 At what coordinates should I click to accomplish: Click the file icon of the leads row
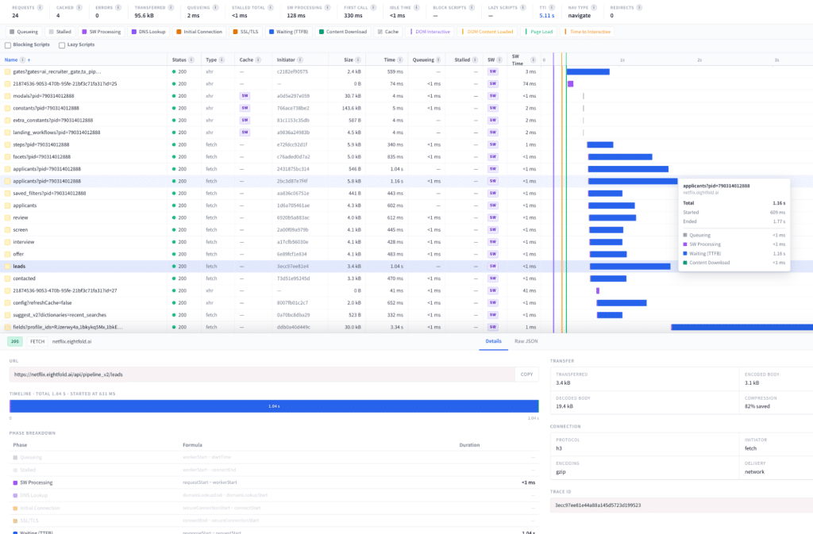click(7, 267)
